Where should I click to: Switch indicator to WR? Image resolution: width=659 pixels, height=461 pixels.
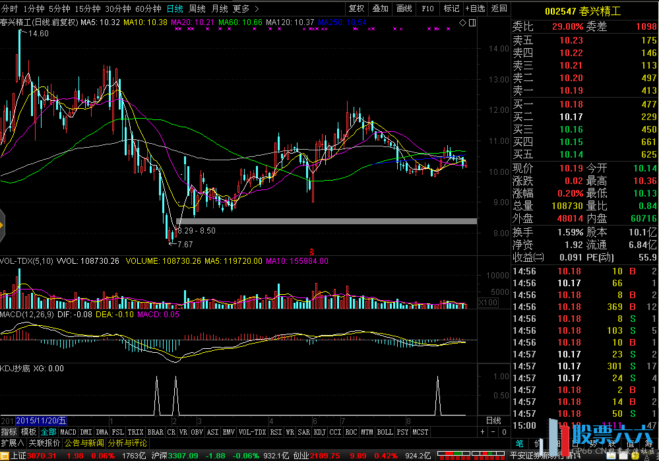pos(290,432)
